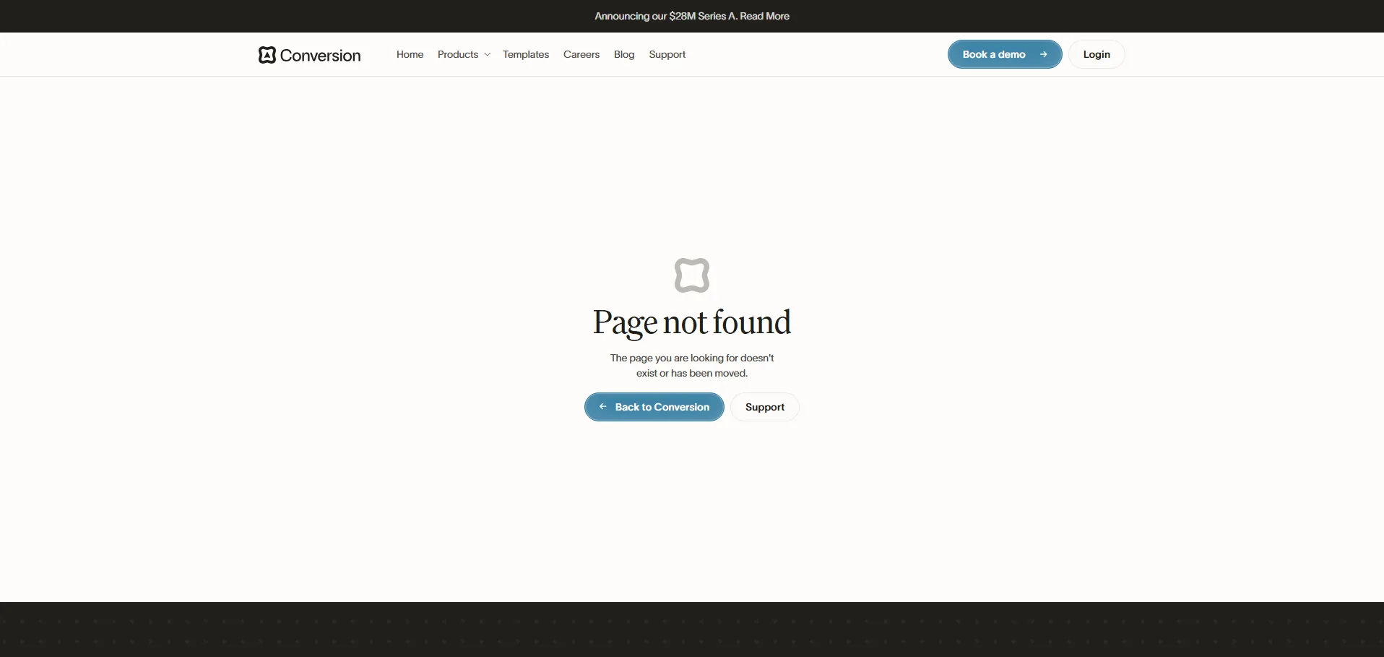1384x657 pixels.
Task: Click the Page not found heading
Action: pos(691,322)
